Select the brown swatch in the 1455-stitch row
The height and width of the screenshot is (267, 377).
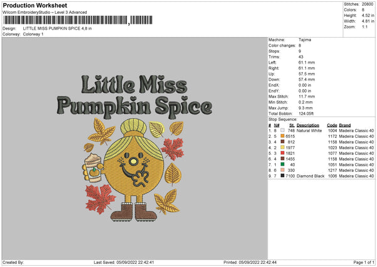[x=282, y=159]
